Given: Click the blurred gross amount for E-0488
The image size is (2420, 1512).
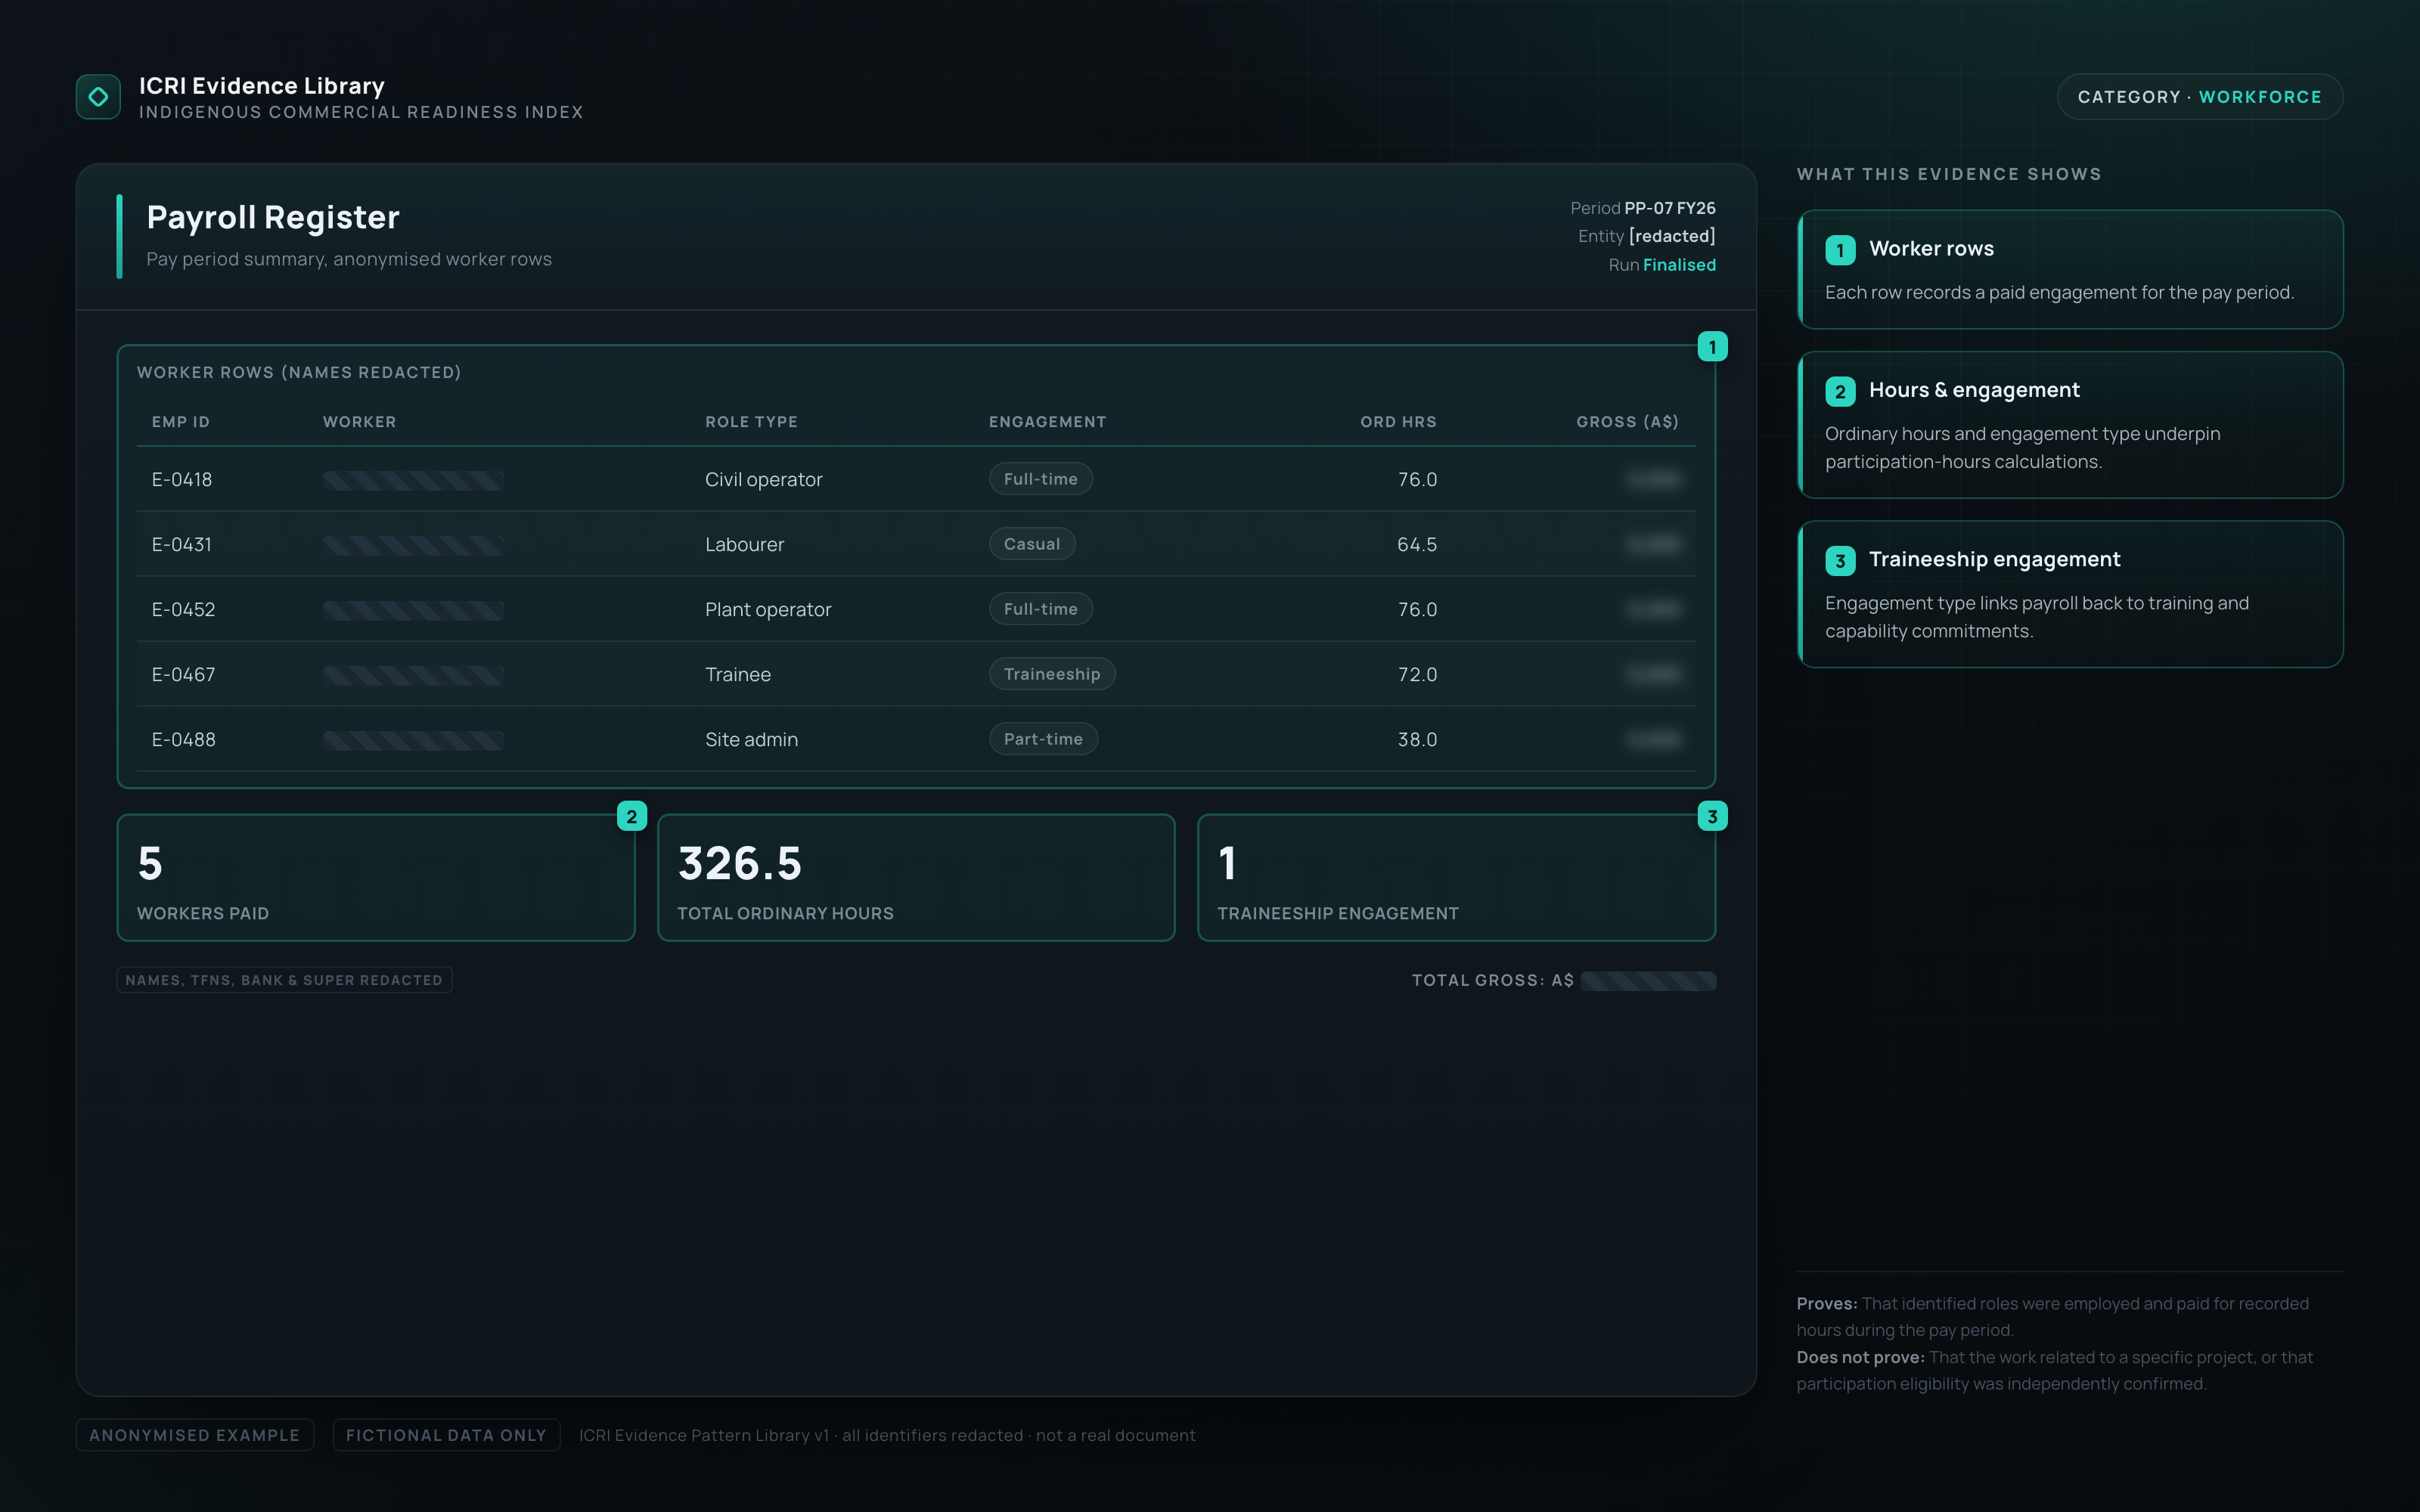Looking at the screenshot, I should (x=1653, y=739).
